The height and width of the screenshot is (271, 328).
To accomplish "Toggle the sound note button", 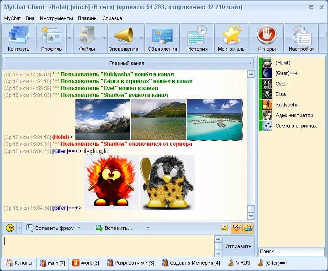I will tap(224, 228).
